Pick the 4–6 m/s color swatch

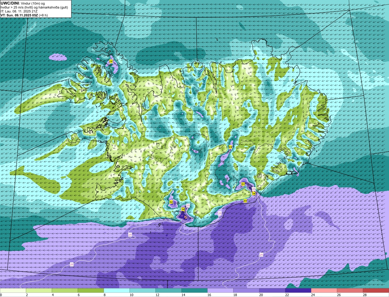(x=65, y=291)
